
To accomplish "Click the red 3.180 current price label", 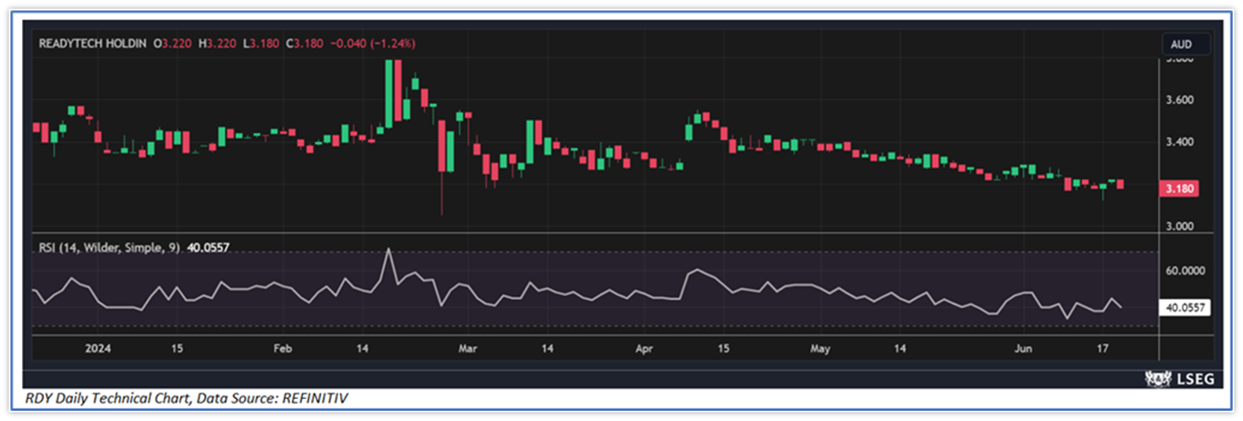I will (x=1178, y=189).
